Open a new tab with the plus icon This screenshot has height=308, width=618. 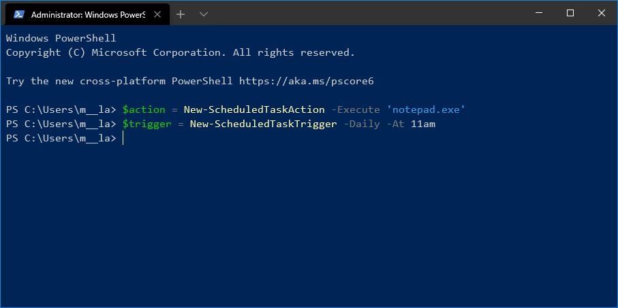(x=181, y=14)
